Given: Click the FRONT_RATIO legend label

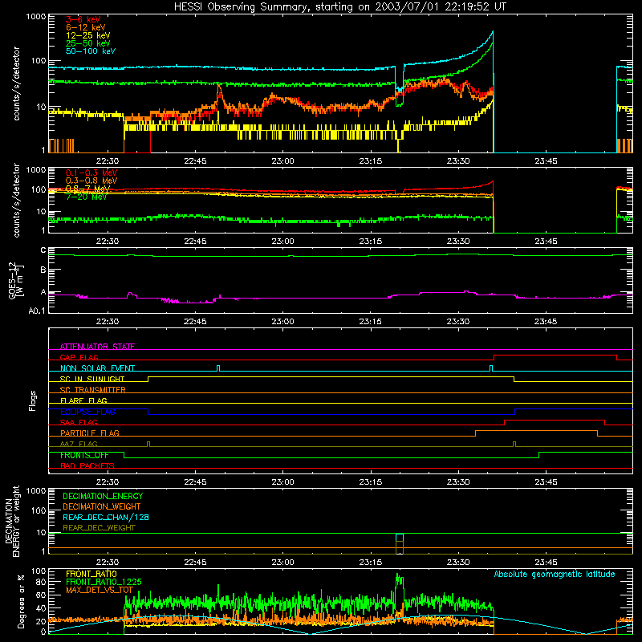Looking at the screenshot, I should pos(91,574).
